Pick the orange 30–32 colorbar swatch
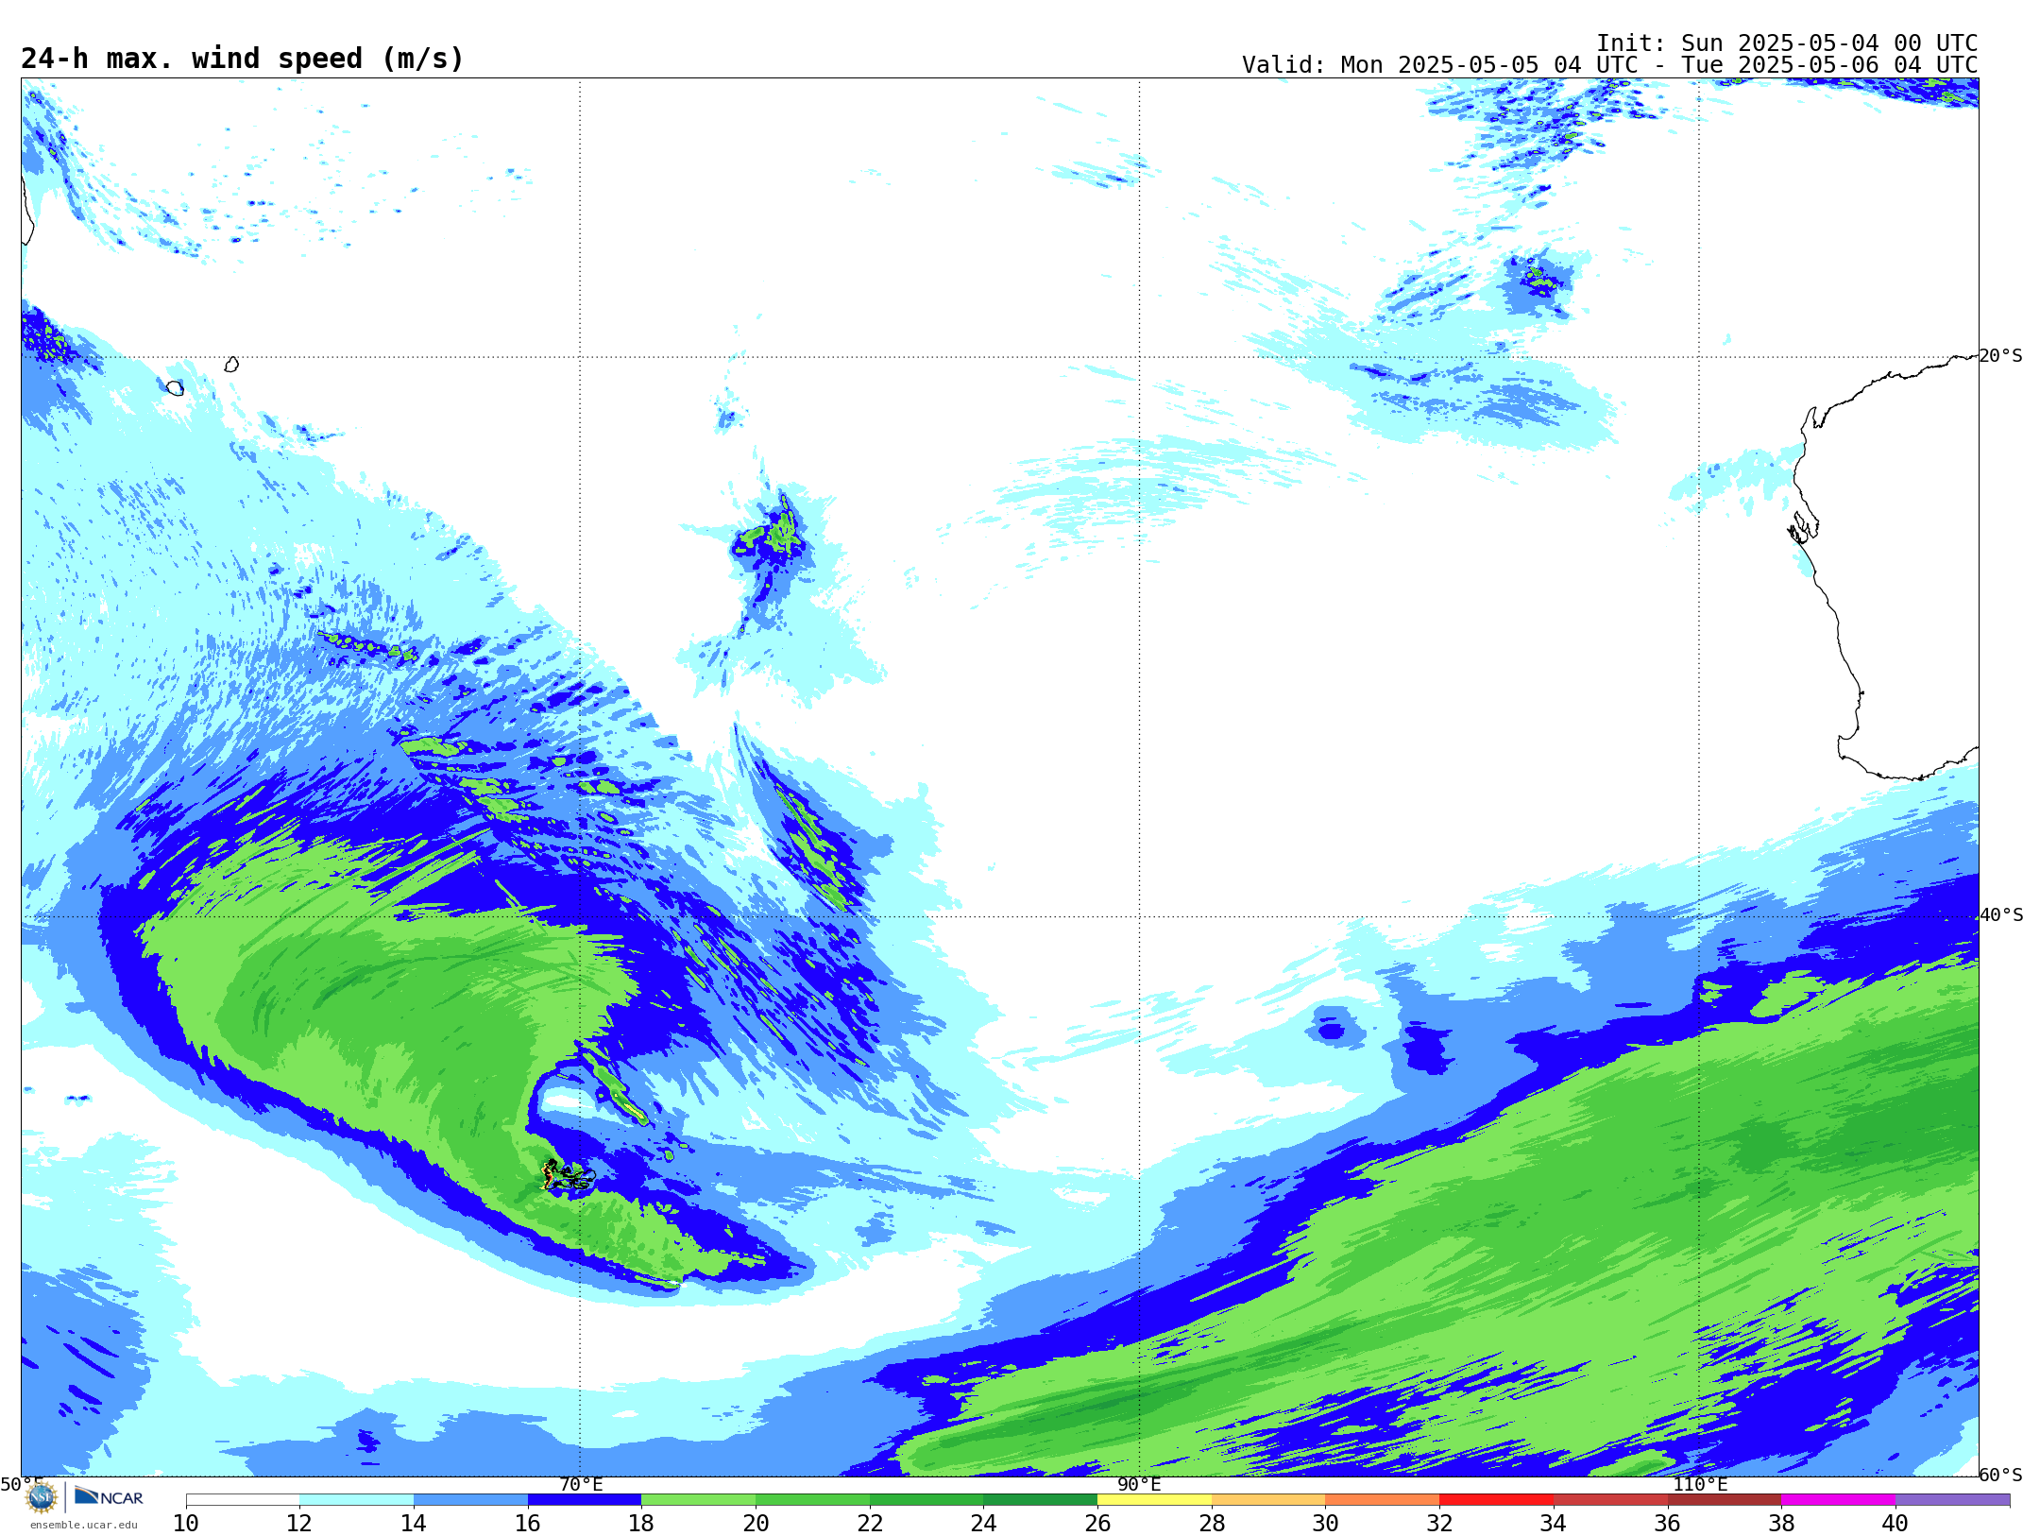Image resolution: width=2040 pixels, height=1536 pixels. [x=1382, y=1500]
